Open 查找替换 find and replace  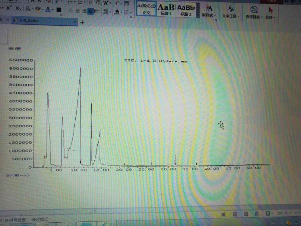pos(254,12)
